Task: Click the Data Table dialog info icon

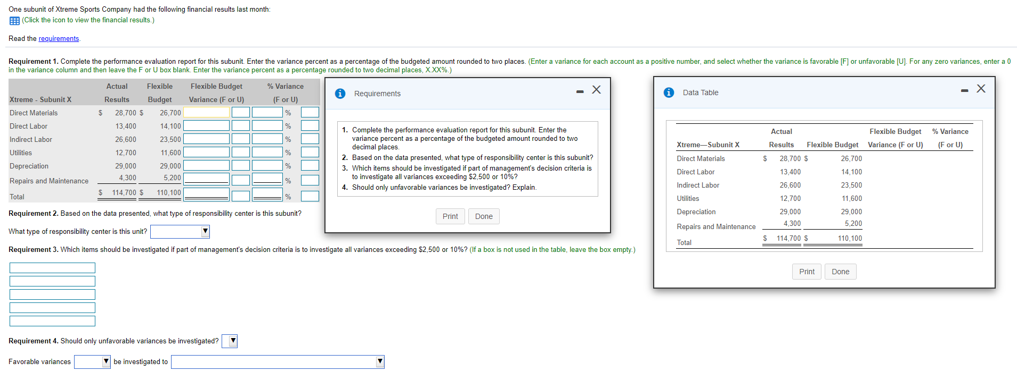Action: coord(669,92)
